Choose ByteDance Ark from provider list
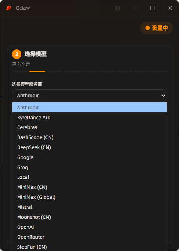The width and height of the screenshot is (179, 251). pos(89,118)
